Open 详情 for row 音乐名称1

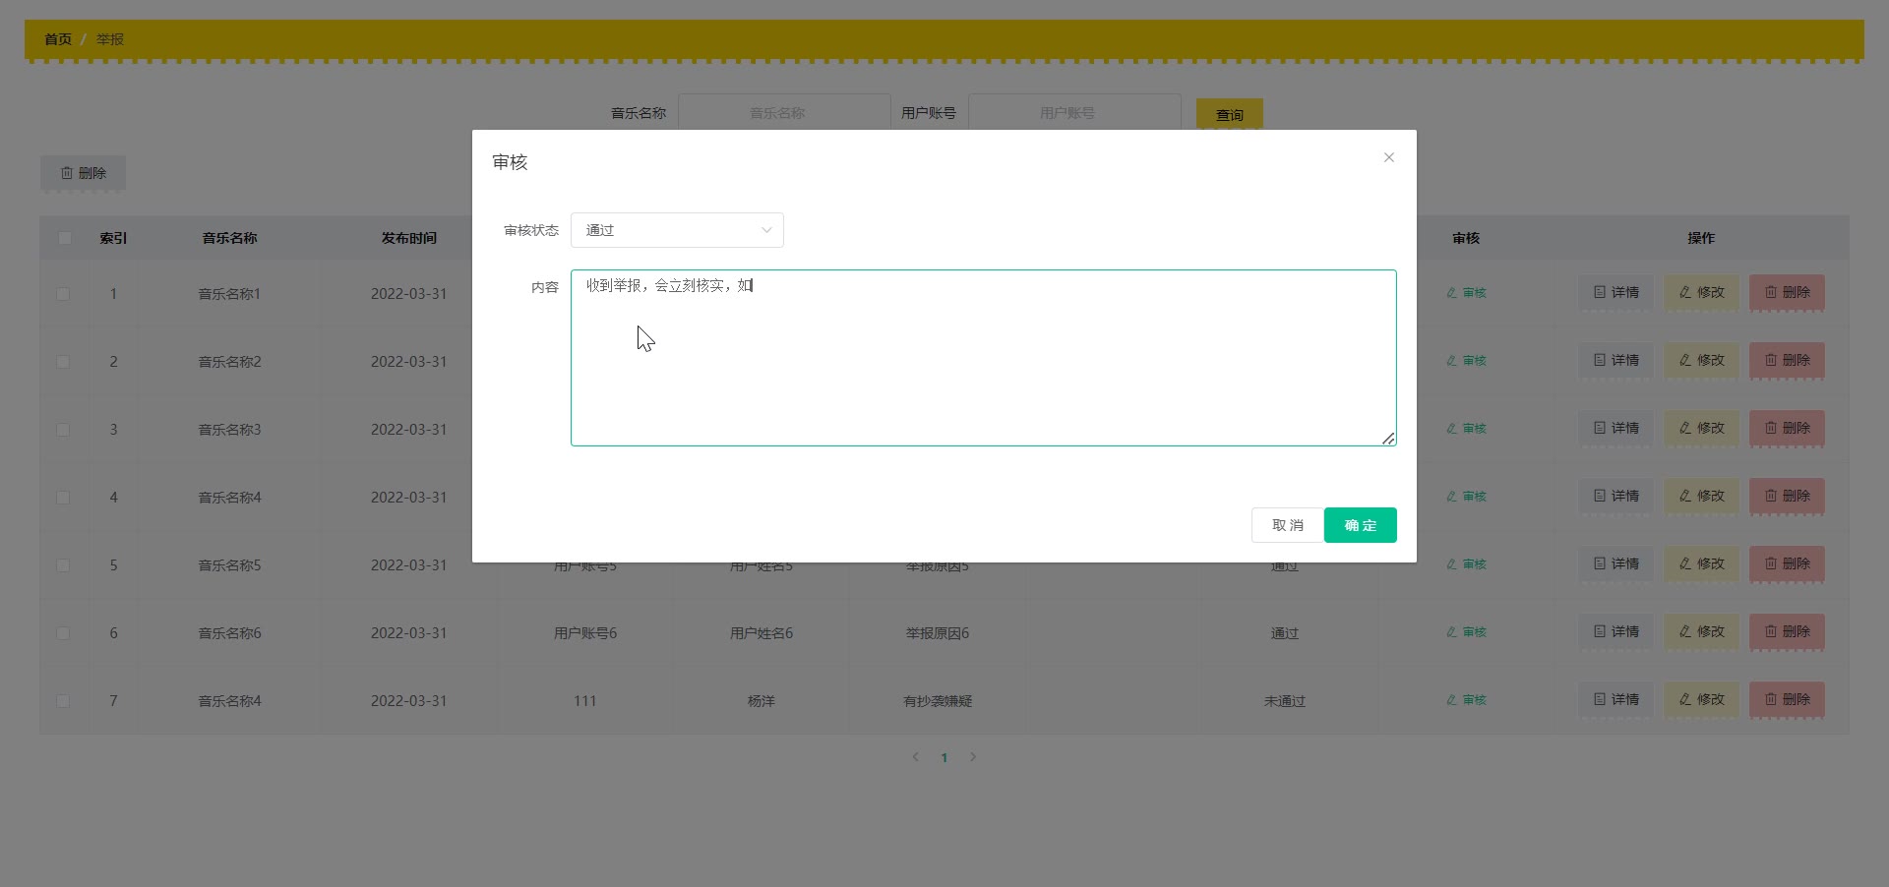tap(1615, 292)
